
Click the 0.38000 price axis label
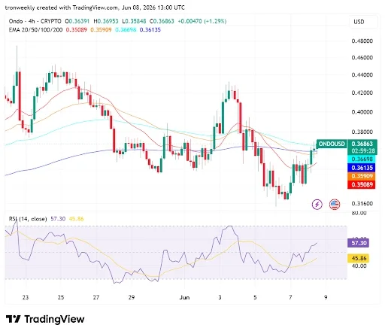[x=362, y=132]
